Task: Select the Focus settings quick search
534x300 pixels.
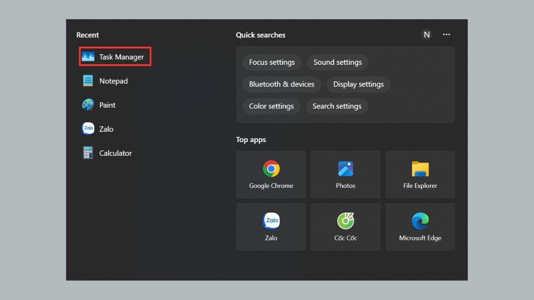Action: 272,62
